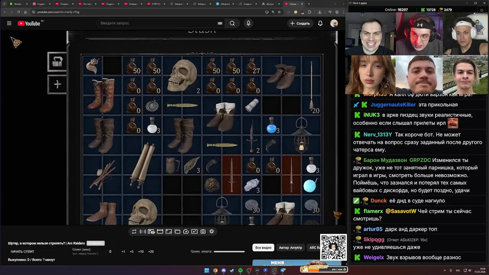Click the sparkle enhancement screen icon
489x275 pixels.
click(194, 231)
